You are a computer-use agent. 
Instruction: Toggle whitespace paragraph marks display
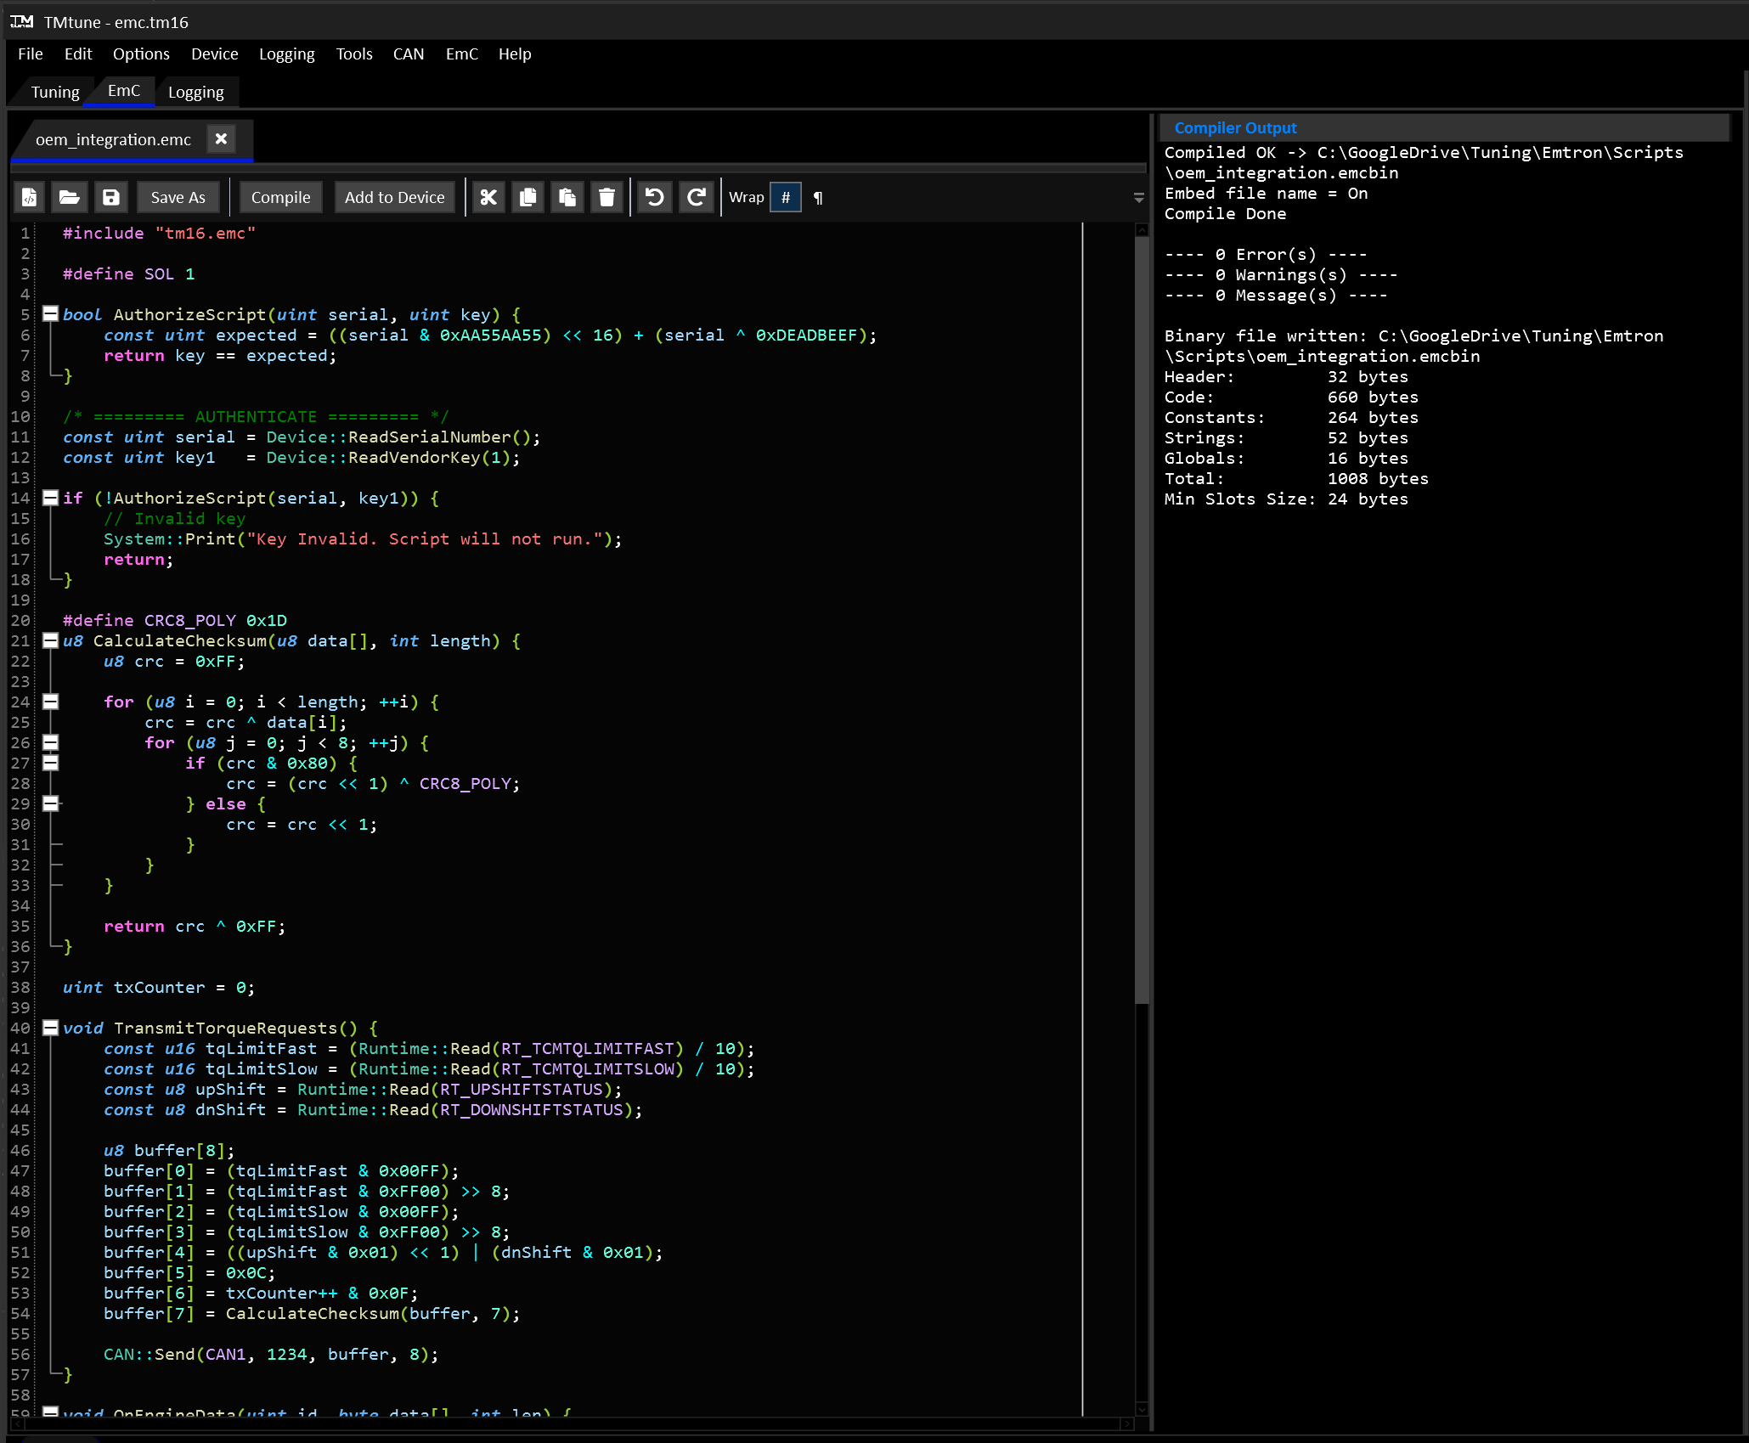pos(818,198)
